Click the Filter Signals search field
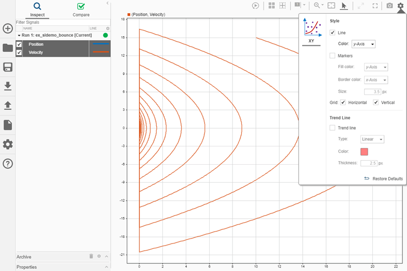The image size is (407, 271). (63, 22)
